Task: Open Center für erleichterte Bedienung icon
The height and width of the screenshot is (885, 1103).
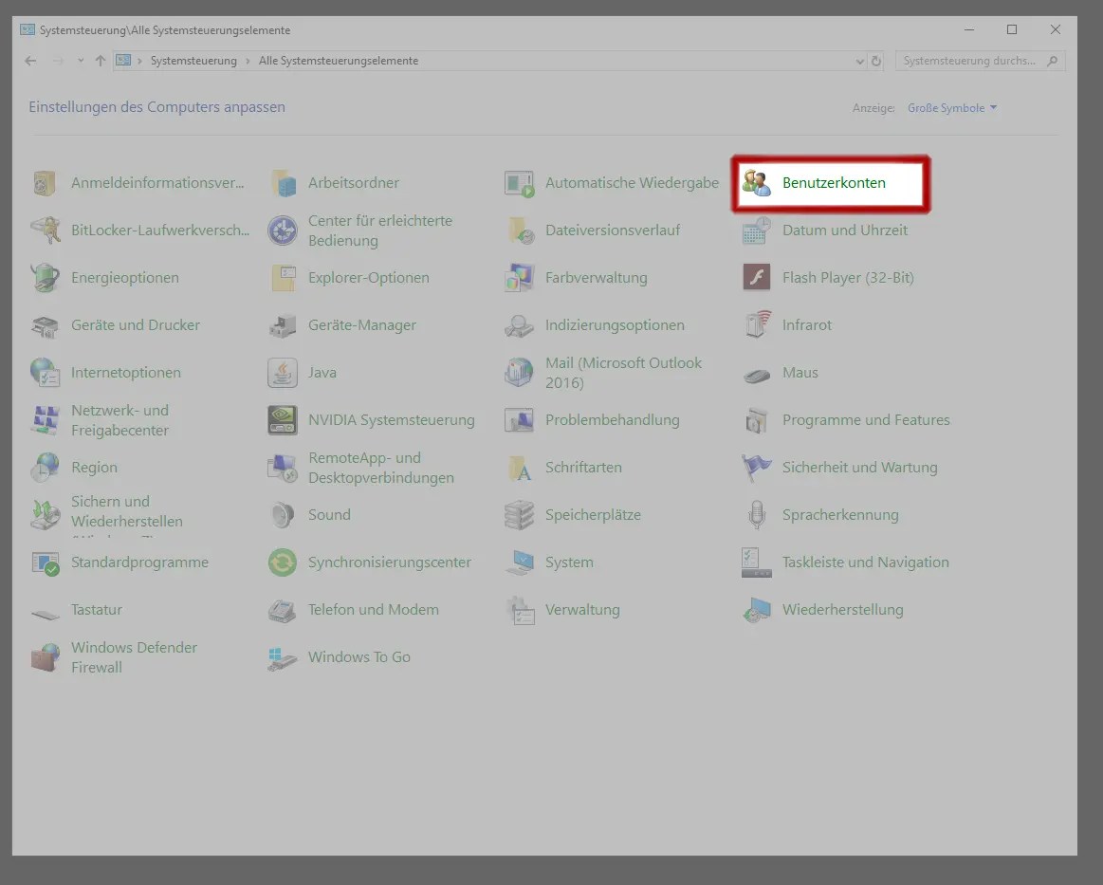Action: coord(283,230)
